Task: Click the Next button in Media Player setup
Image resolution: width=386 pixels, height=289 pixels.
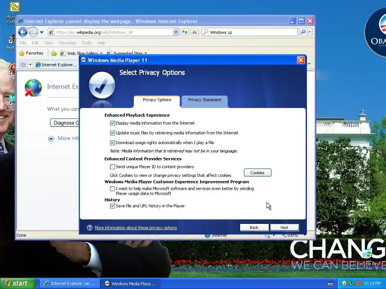Action: (284, 227)
